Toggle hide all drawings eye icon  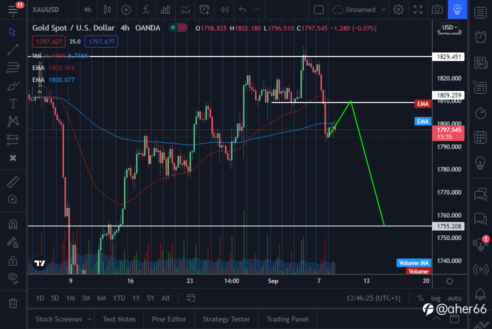(13, 277)
